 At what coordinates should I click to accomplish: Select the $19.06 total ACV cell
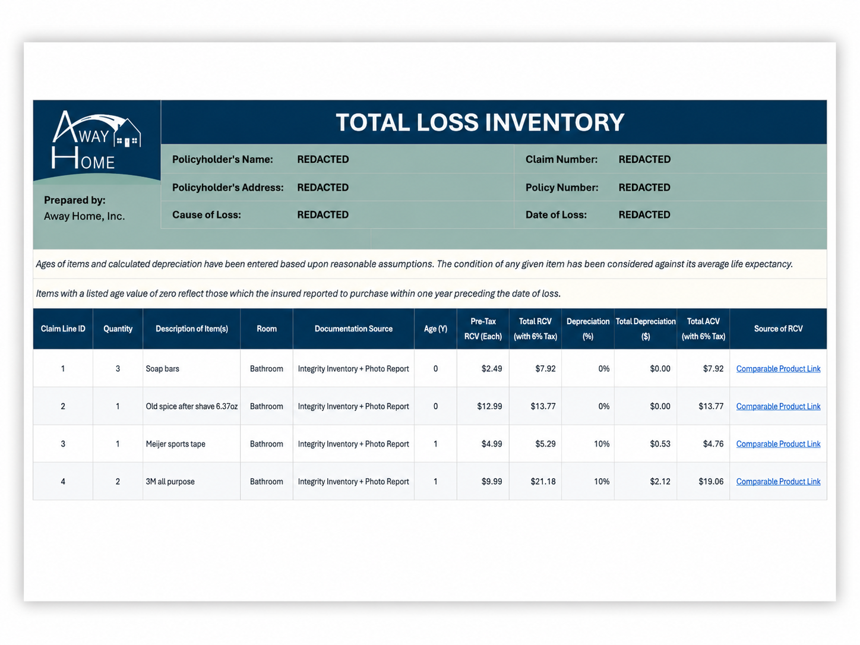(703, 482)
